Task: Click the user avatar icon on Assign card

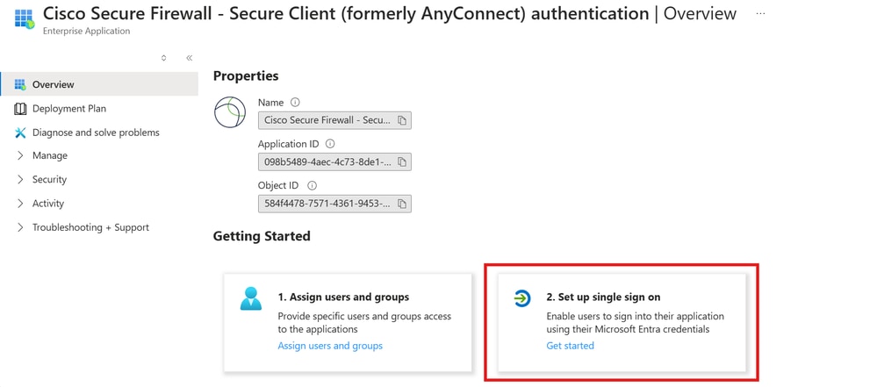Action: (251, 299)
